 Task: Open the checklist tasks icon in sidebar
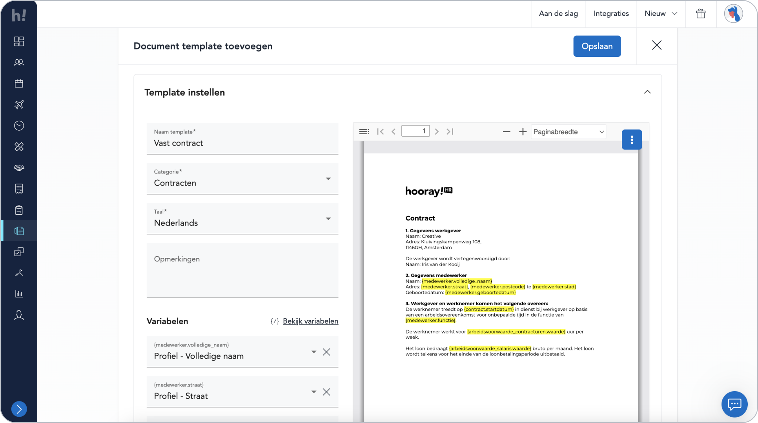[19, 252]
